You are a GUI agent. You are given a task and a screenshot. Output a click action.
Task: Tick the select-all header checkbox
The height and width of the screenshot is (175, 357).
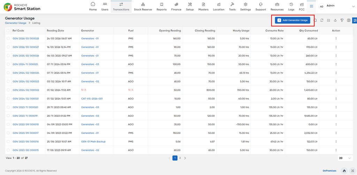[x=8, y=31]
